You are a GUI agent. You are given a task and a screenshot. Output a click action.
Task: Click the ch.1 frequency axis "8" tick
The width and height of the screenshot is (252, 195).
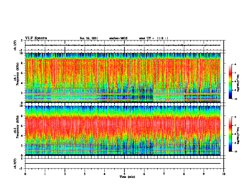tap(22, 63)
